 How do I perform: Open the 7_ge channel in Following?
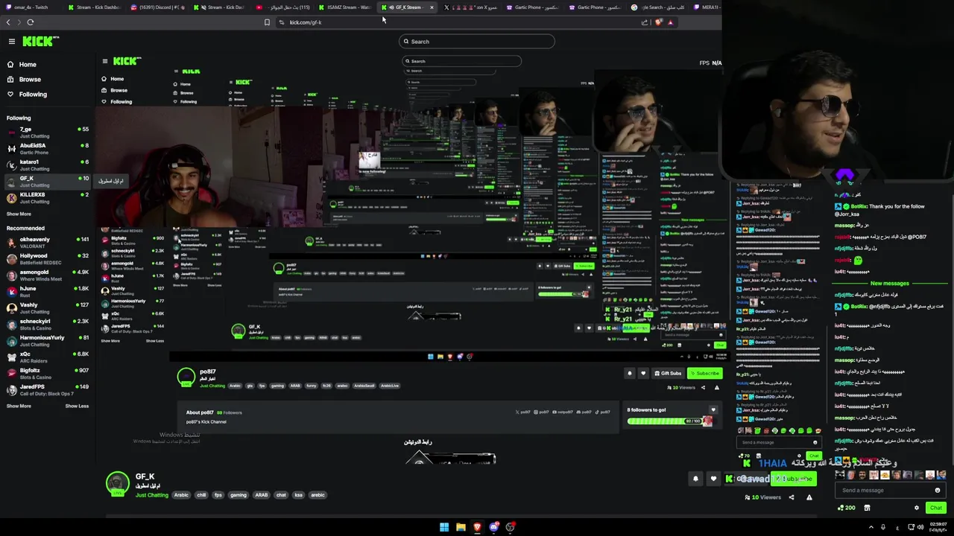(47, 133)
